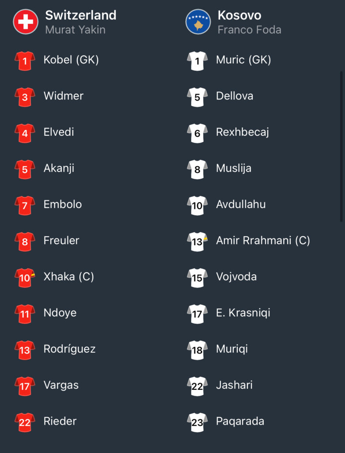Tap Rieder's red number 22 jersey
This screenshot has width=345, height=453.
point(25,422)
